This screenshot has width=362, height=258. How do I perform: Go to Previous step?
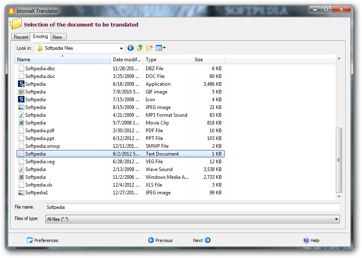tap(160, 240)
